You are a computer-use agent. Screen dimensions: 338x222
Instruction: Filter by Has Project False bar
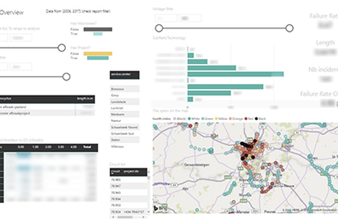pyautogui.click(x=98, y=54)
